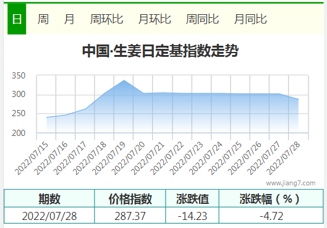Click the 期数 column header
327x228 pixels.
click(49, 198)
